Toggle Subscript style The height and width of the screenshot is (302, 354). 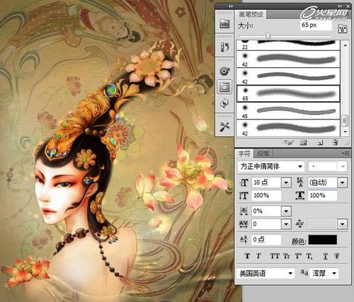[309, 256]
